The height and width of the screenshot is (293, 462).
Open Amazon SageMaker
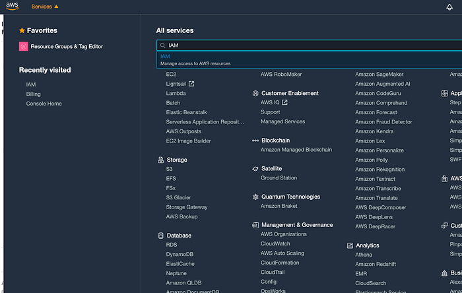[x=379, y=75]
